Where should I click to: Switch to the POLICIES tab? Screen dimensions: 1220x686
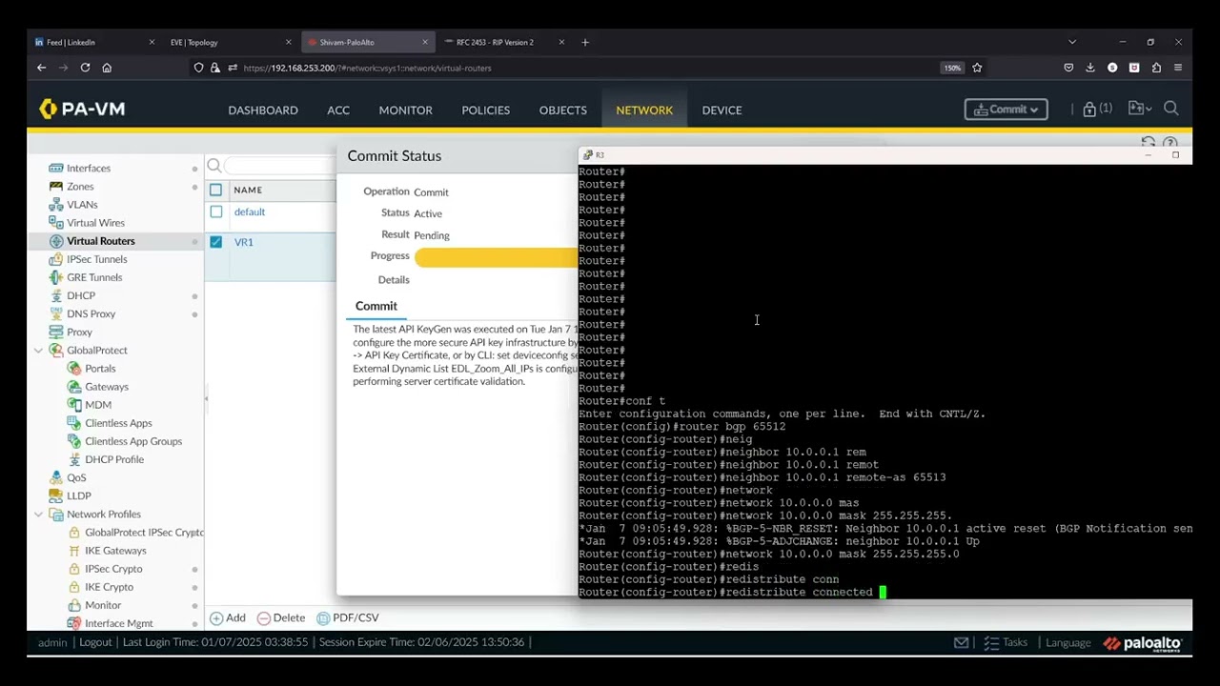click(485, 110)
